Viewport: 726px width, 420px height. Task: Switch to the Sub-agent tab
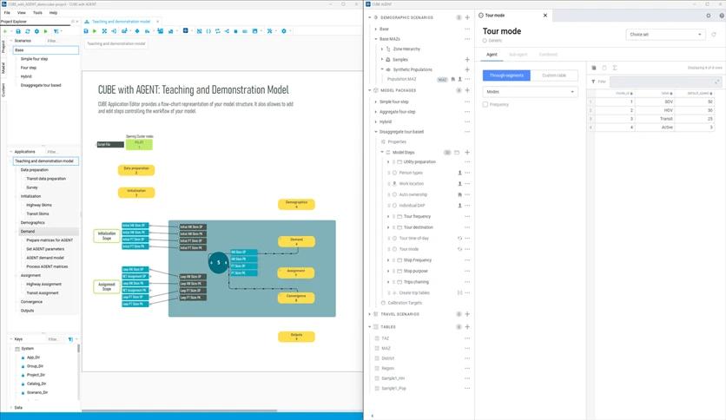[518, 55]
